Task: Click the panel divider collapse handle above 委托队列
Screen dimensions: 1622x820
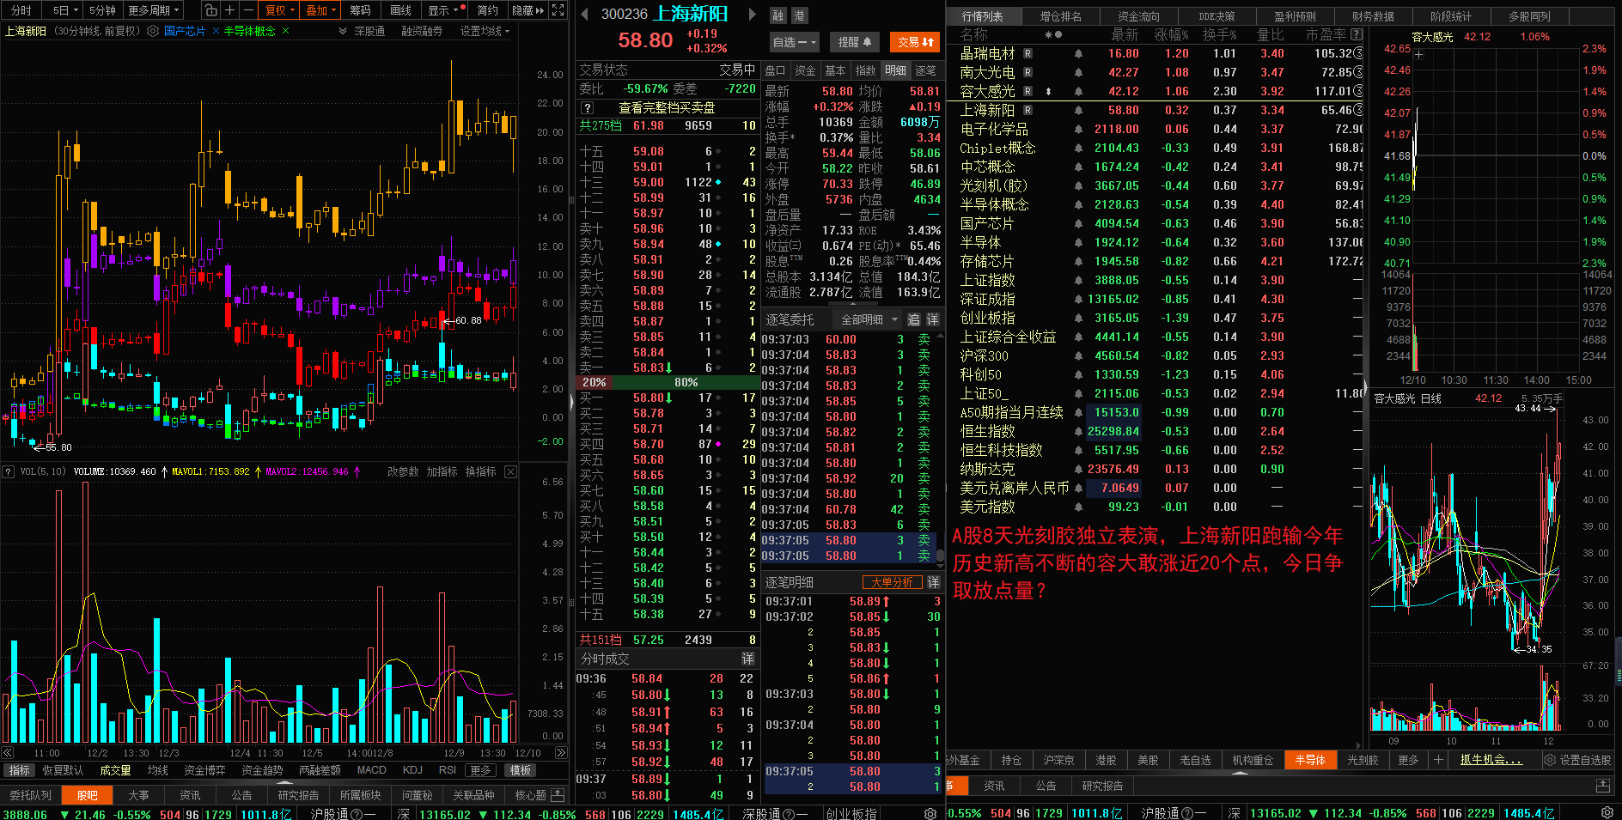Action: 286,782
